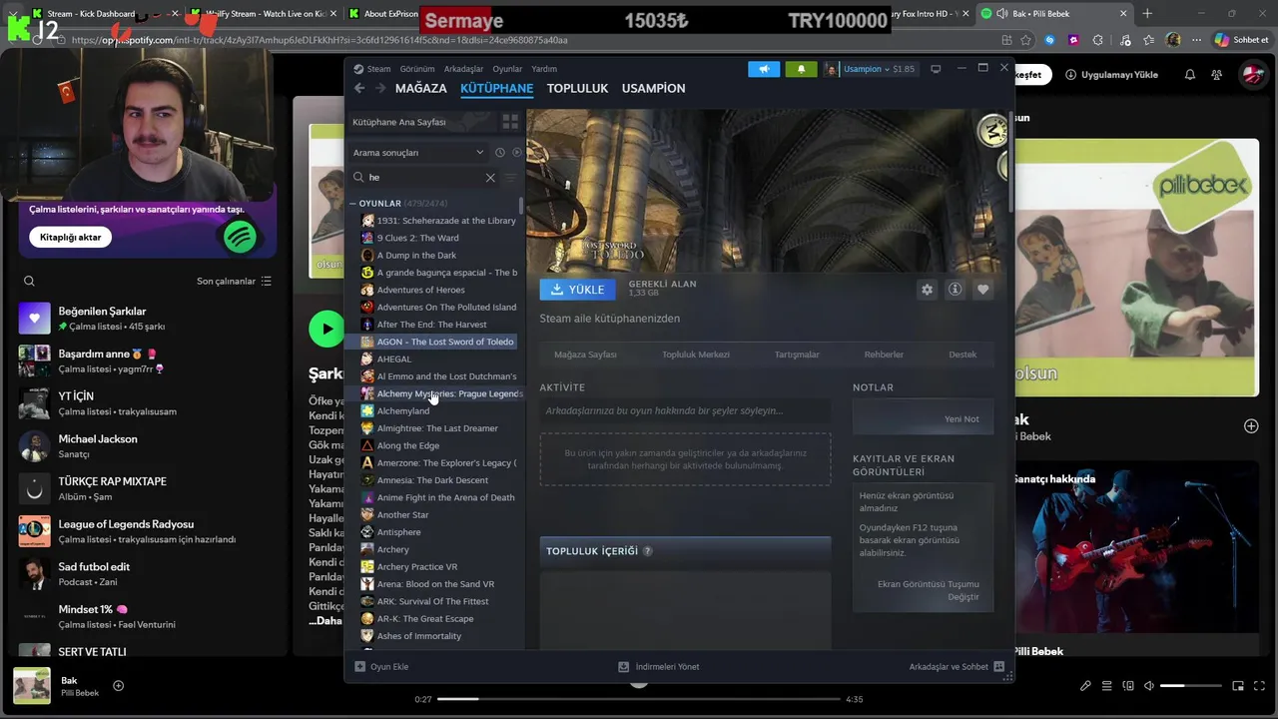This screenshot has width=1278, height=719.
Task: Select Amnesia: The Dark Descent
Action: [x=435, y=480]
